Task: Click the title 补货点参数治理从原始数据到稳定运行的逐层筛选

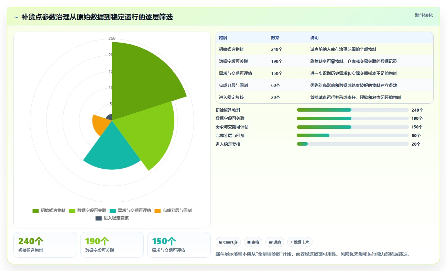Action: pyautogui.click(x=97, y=17)
